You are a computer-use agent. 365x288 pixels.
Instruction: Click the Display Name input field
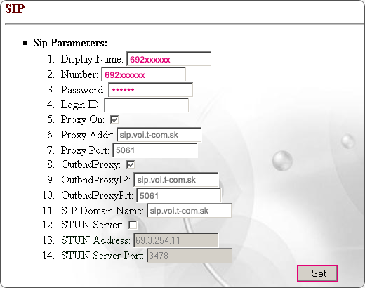[168, 59]
